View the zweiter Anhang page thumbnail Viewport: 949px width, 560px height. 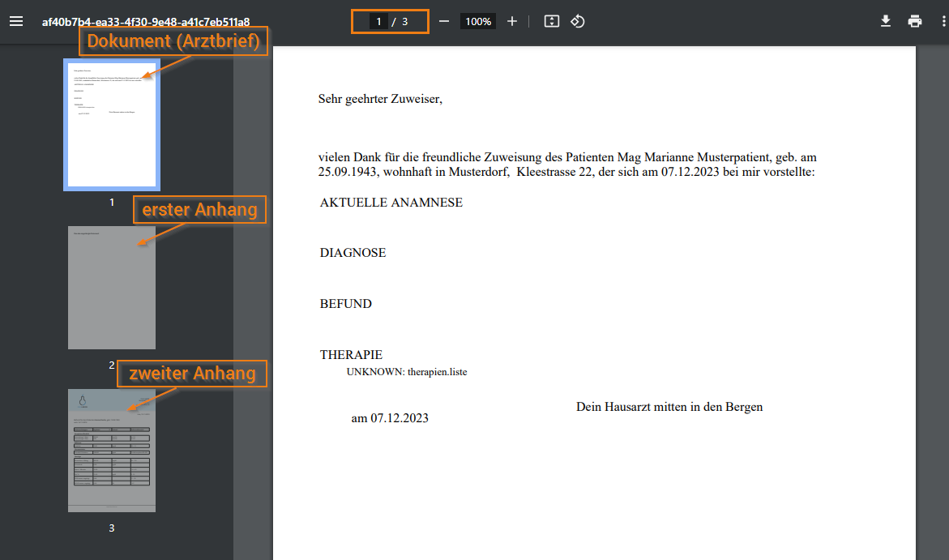point(111,451)
